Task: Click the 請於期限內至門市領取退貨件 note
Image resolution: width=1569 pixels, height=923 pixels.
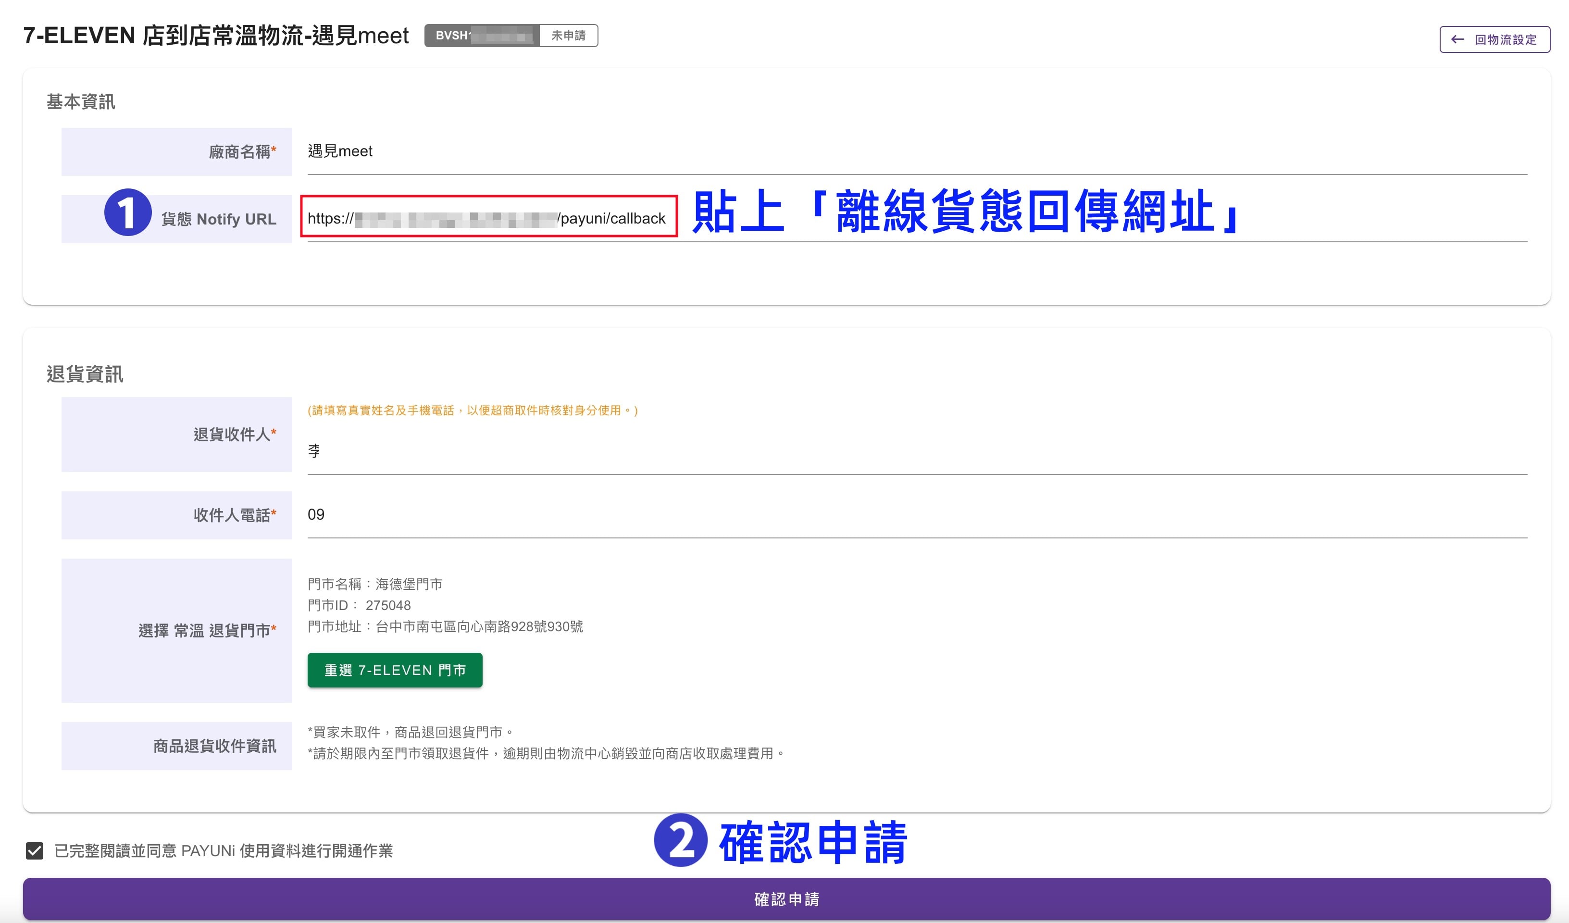Action: [x=546, y=754]
